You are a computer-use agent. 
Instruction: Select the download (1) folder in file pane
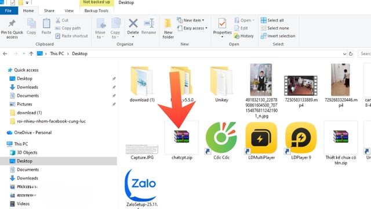142,84
